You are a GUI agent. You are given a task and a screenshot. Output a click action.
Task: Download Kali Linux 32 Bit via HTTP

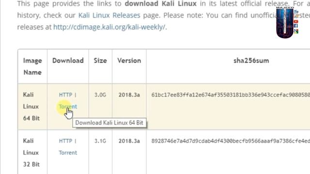click(x=65, y=141)
